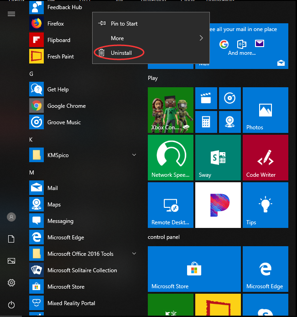Open the More submenu
The image size is (297, 317).
151,38
